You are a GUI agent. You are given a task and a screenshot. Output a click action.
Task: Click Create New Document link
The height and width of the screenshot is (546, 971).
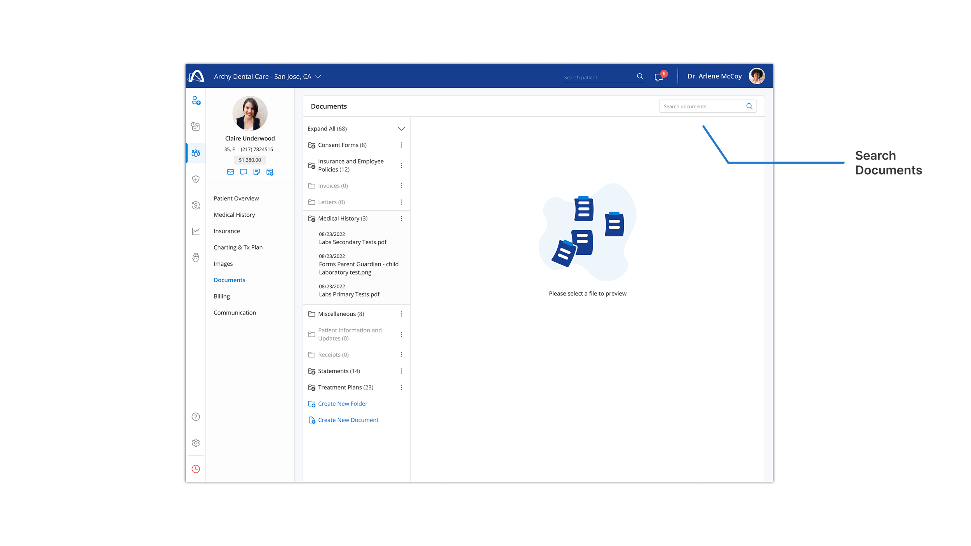348,420
